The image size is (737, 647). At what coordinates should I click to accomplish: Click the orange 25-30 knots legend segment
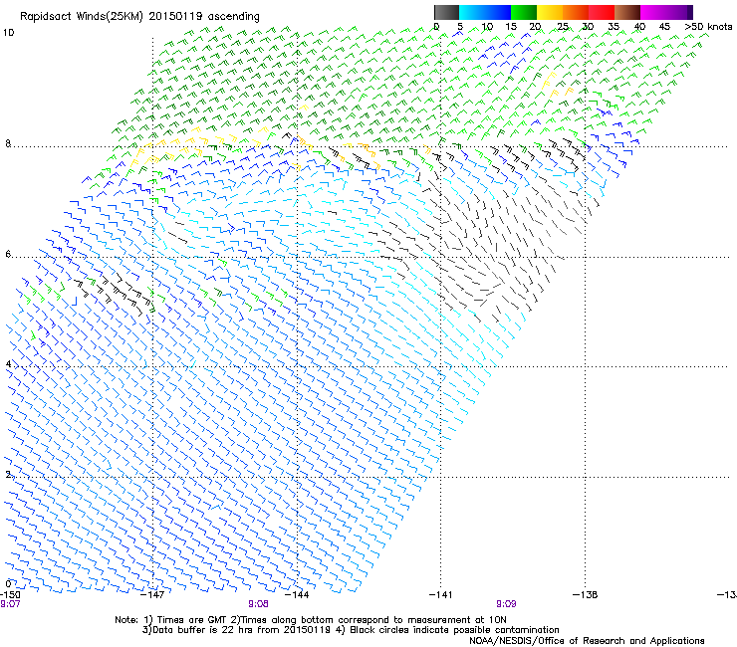point(576,12)
